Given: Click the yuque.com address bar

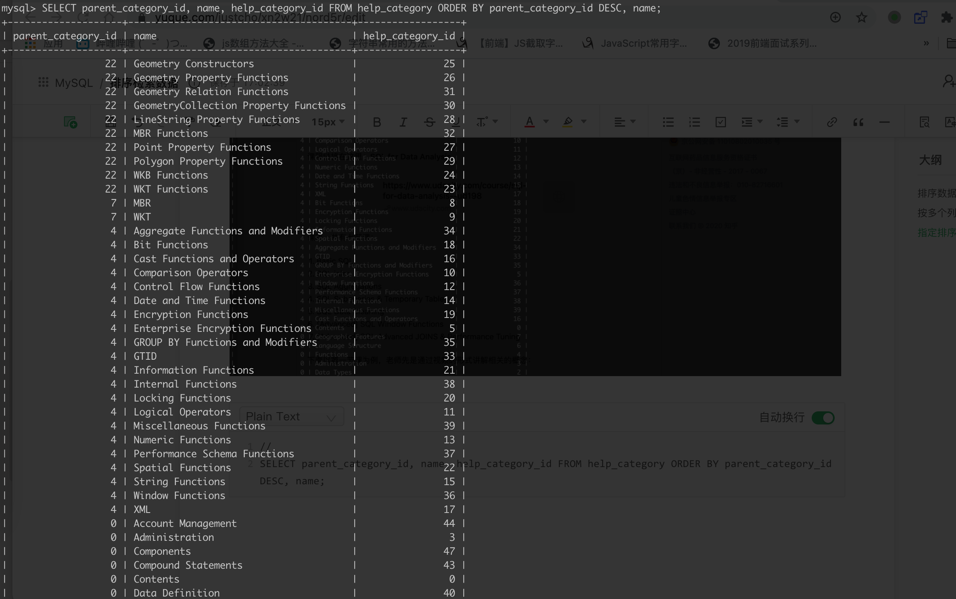Looking at the screenshot, I should tap(260, 18).
